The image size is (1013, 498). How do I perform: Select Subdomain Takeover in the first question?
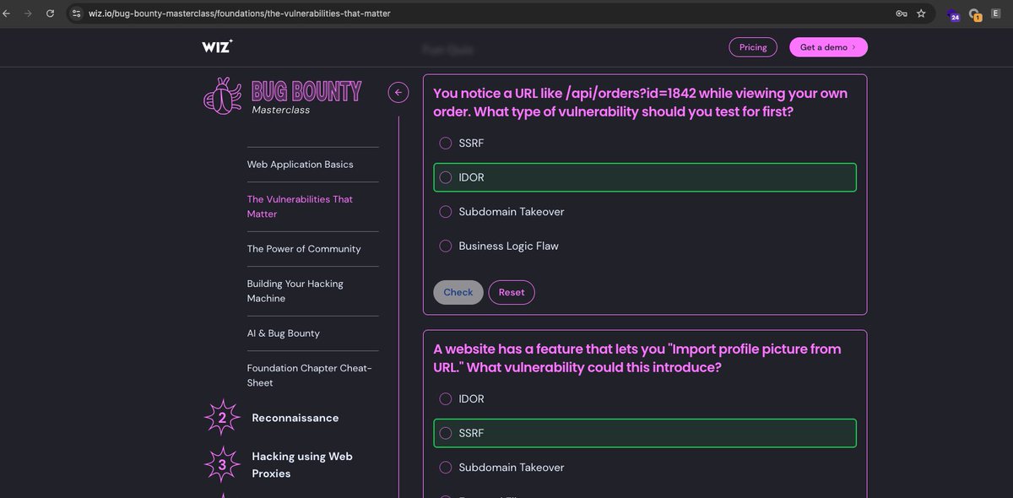[446, 212]
